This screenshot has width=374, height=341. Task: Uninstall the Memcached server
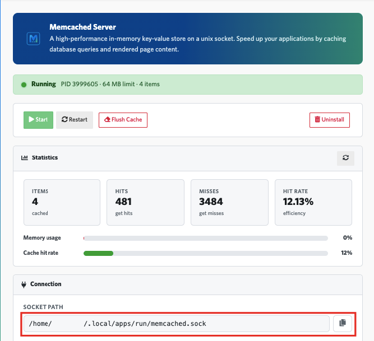click(330, 120)
